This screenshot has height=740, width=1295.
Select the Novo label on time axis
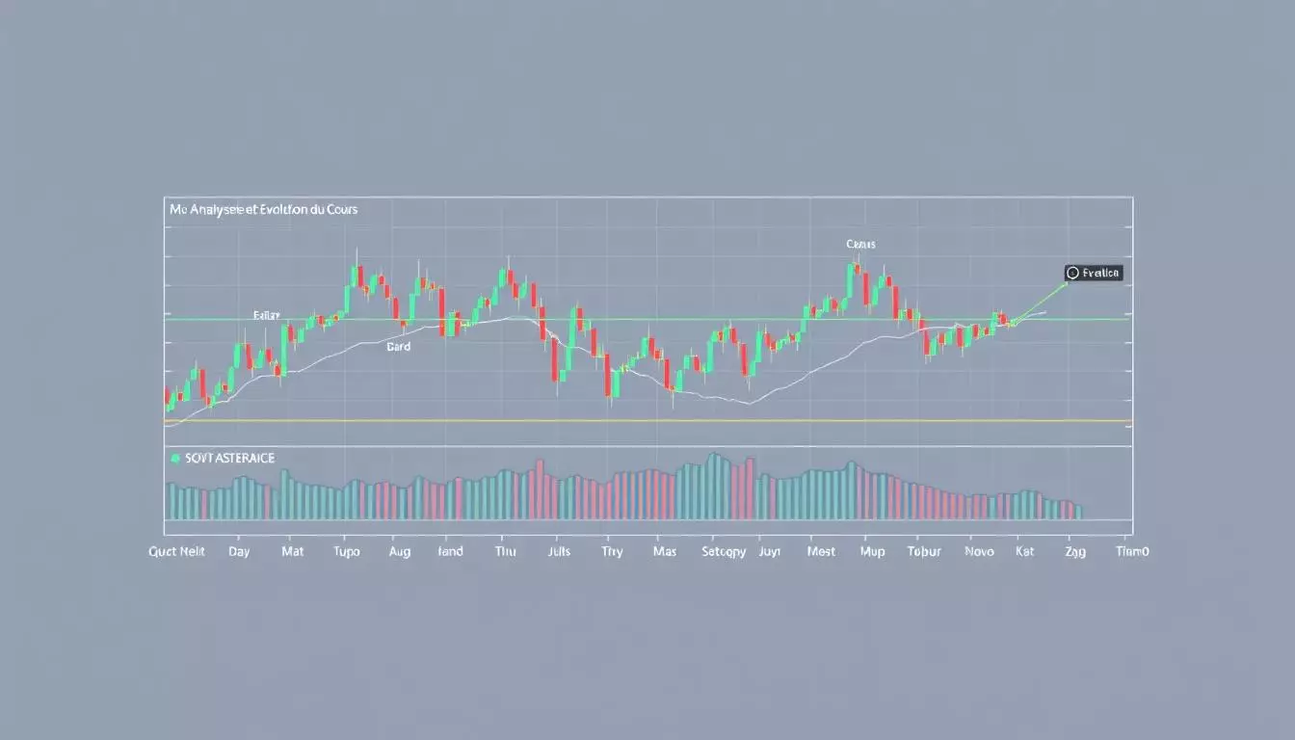pyautogui.click(x=980, y=552)
